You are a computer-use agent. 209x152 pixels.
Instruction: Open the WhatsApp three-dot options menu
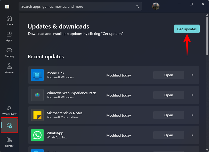coord(192,135)
